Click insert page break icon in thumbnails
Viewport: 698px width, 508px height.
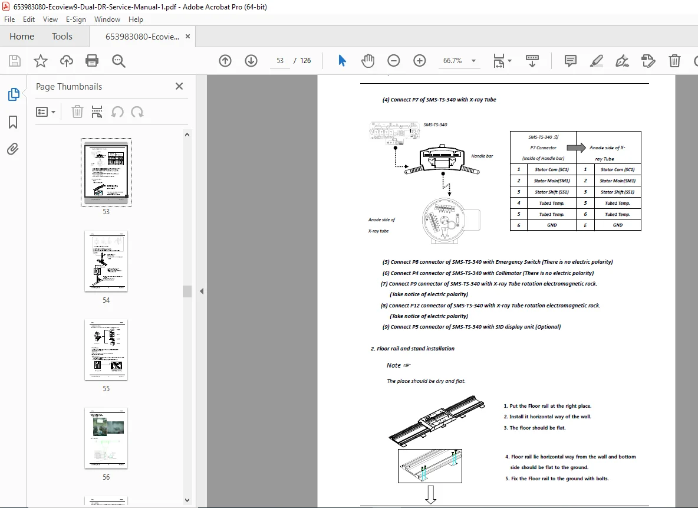click(97, 112)
